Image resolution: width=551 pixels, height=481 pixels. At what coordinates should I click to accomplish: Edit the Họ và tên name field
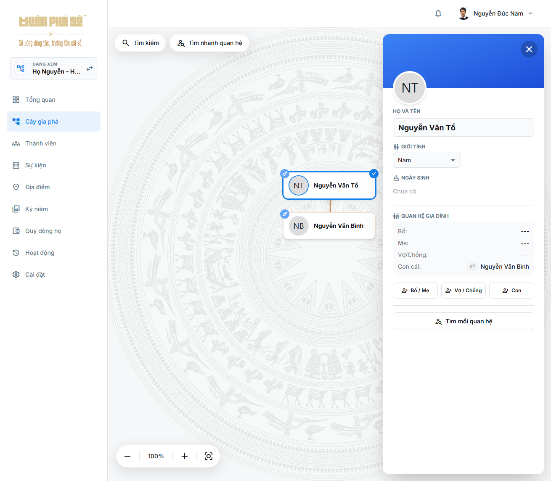coord(464,127)
